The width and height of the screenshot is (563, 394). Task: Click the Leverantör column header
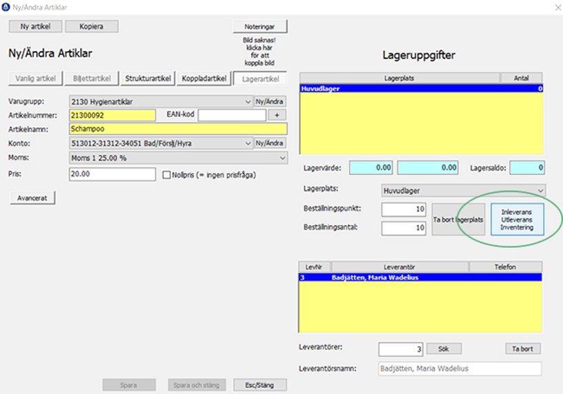pos(400,267)
